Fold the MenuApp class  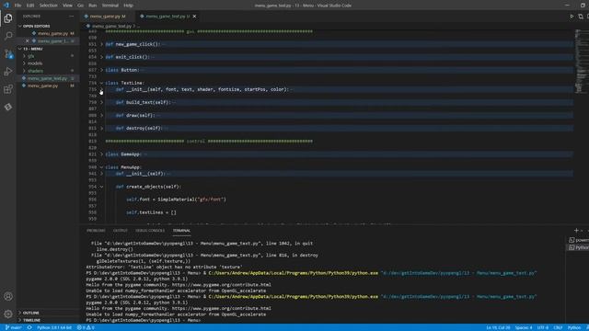(x=101, y=167)
